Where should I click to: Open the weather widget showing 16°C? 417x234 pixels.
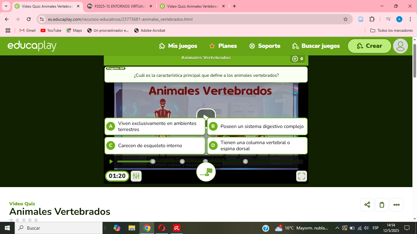click(x=302, y=228)
